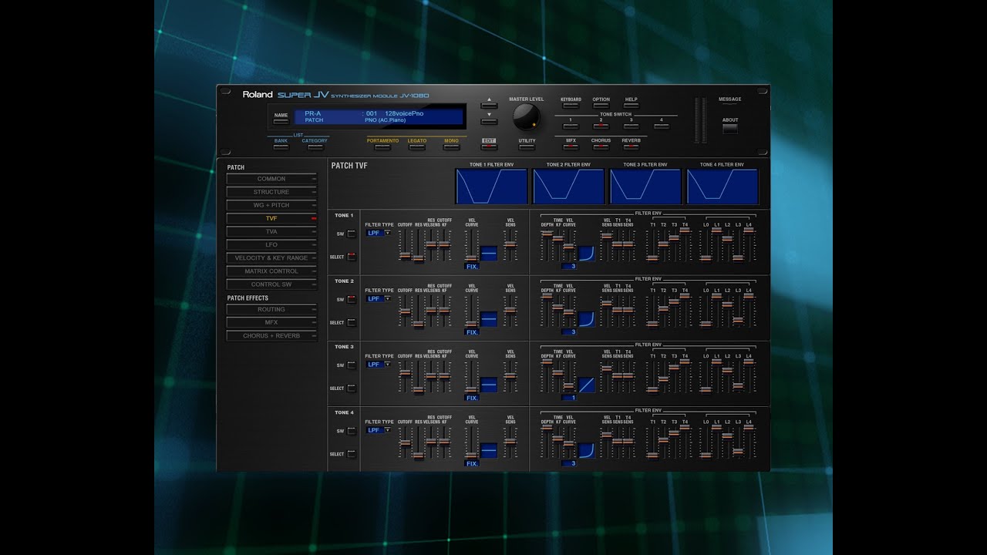The width and height of the screenshot is (987, 555).
Task: Open the BANK list
Action: point(281,146)
